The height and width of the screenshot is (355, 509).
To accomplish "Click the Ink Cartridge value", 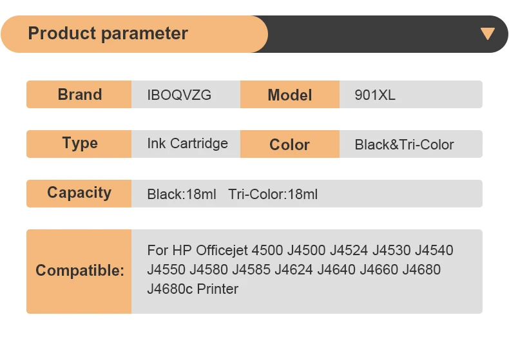I will 187,144.
